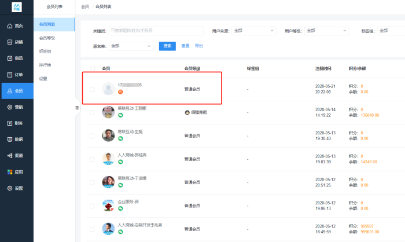This screenshot has width=405, height=242.
Task: Tick checkbox for member 17…95
Action: [x=92, y=89]
